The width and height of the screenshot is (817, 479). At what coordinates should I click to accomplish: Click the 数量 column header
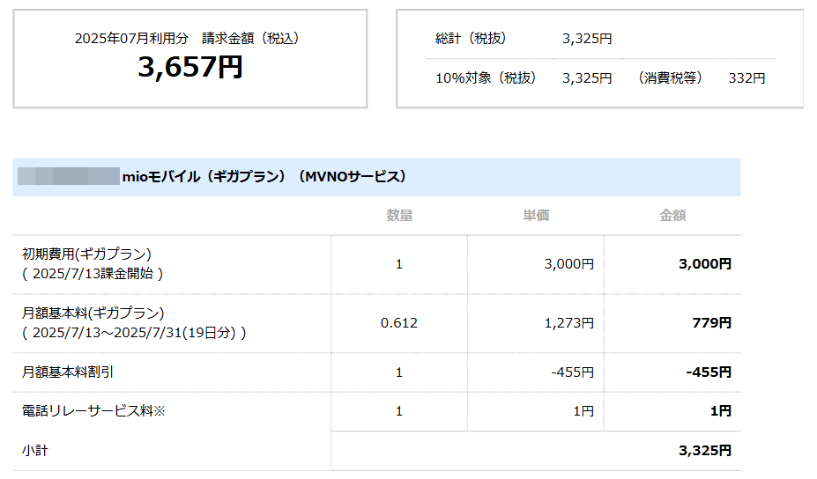click(399, 215)
